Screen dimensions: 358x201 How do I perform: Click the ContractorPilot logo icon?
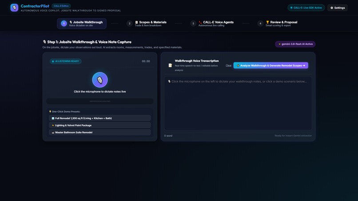tap(14, 8)
